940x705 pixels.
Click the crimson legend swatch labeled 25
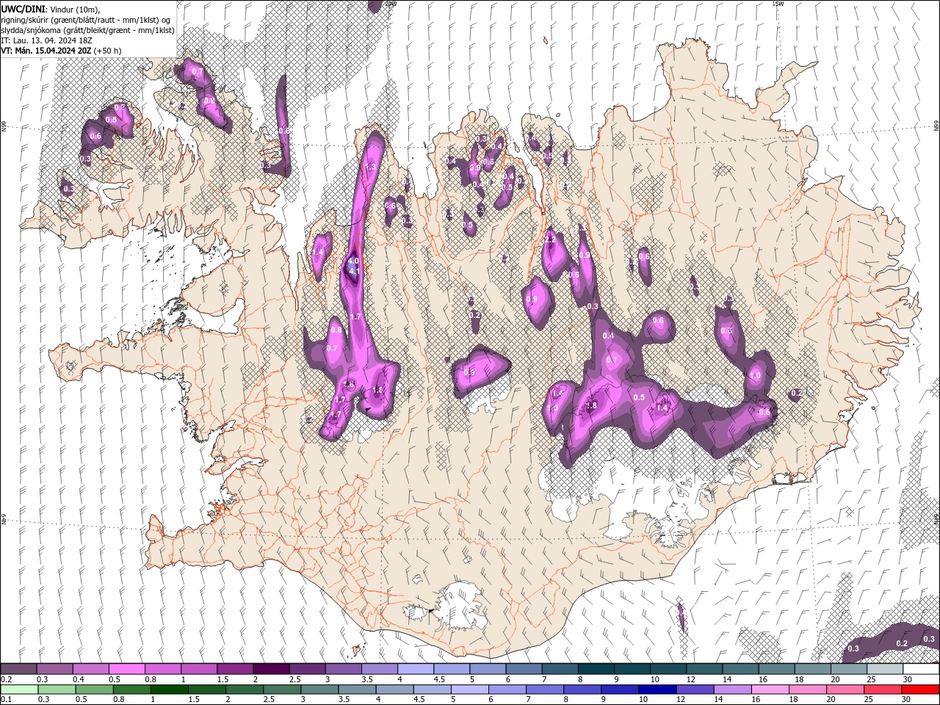point(883,690)
